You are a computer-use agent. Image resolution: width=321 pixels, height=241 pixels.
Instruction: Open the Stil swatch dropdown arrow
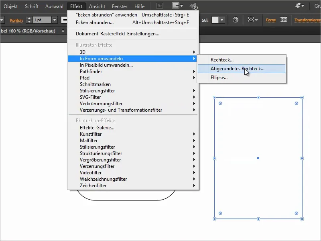[x=222, y=20]
